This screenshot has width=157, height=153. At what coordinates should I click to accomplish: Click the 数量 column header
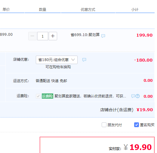click(x=42, y=10)
